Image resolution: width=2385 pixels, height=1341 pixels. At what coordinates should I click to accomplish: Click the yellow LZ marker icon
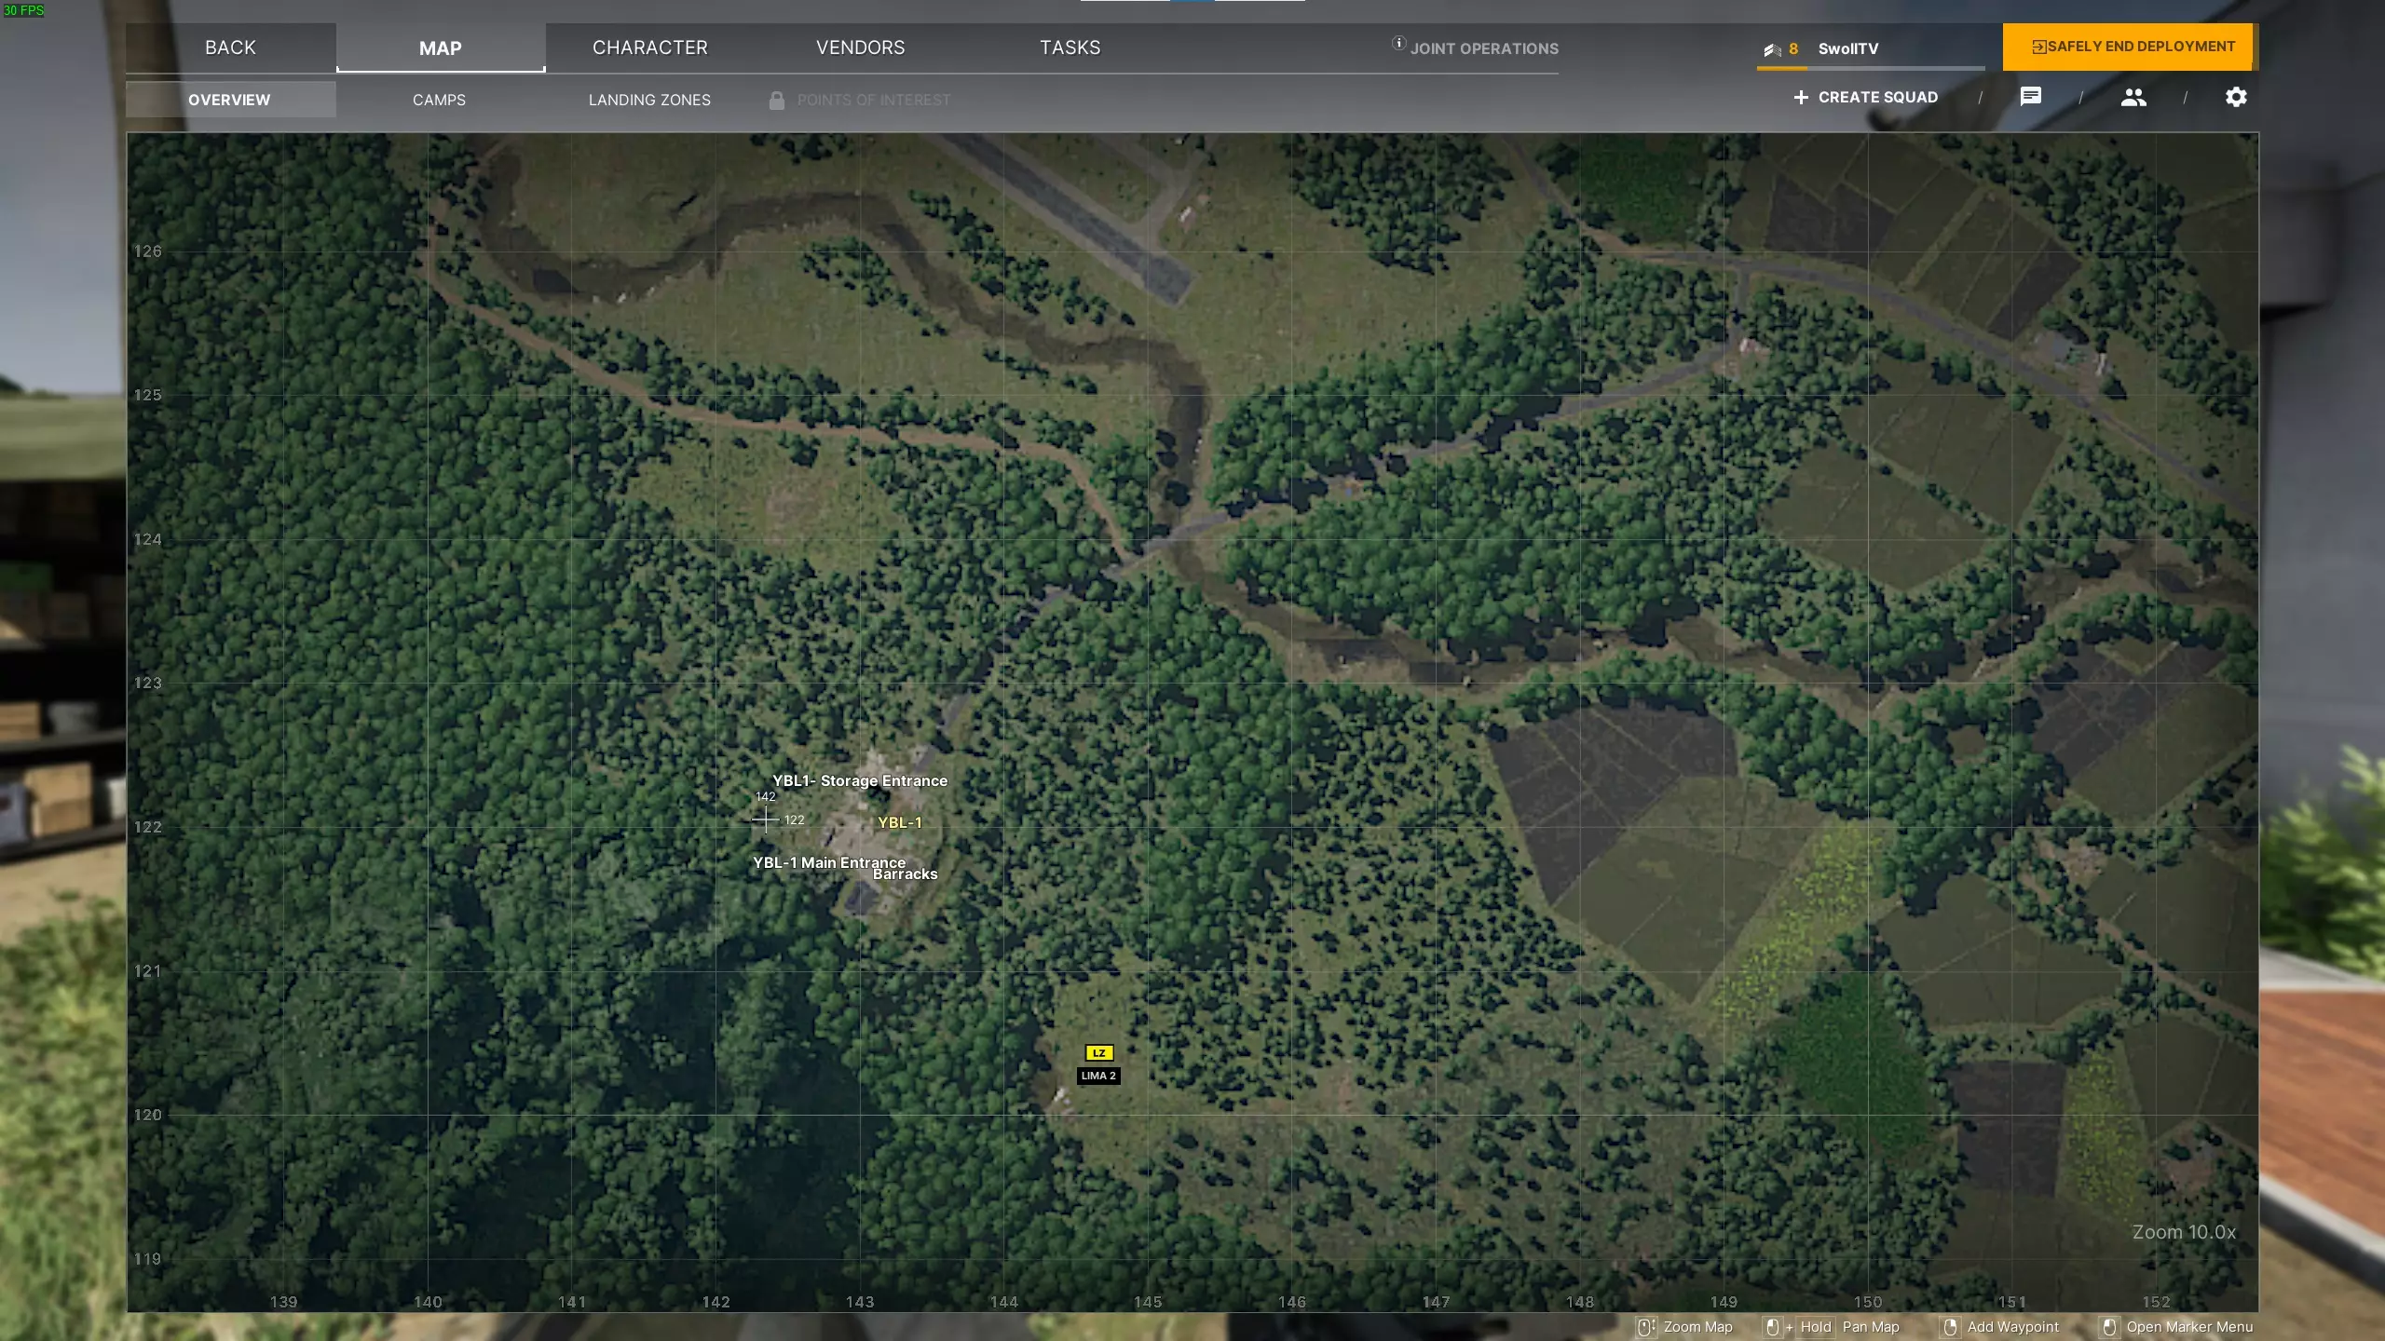1099,1052
